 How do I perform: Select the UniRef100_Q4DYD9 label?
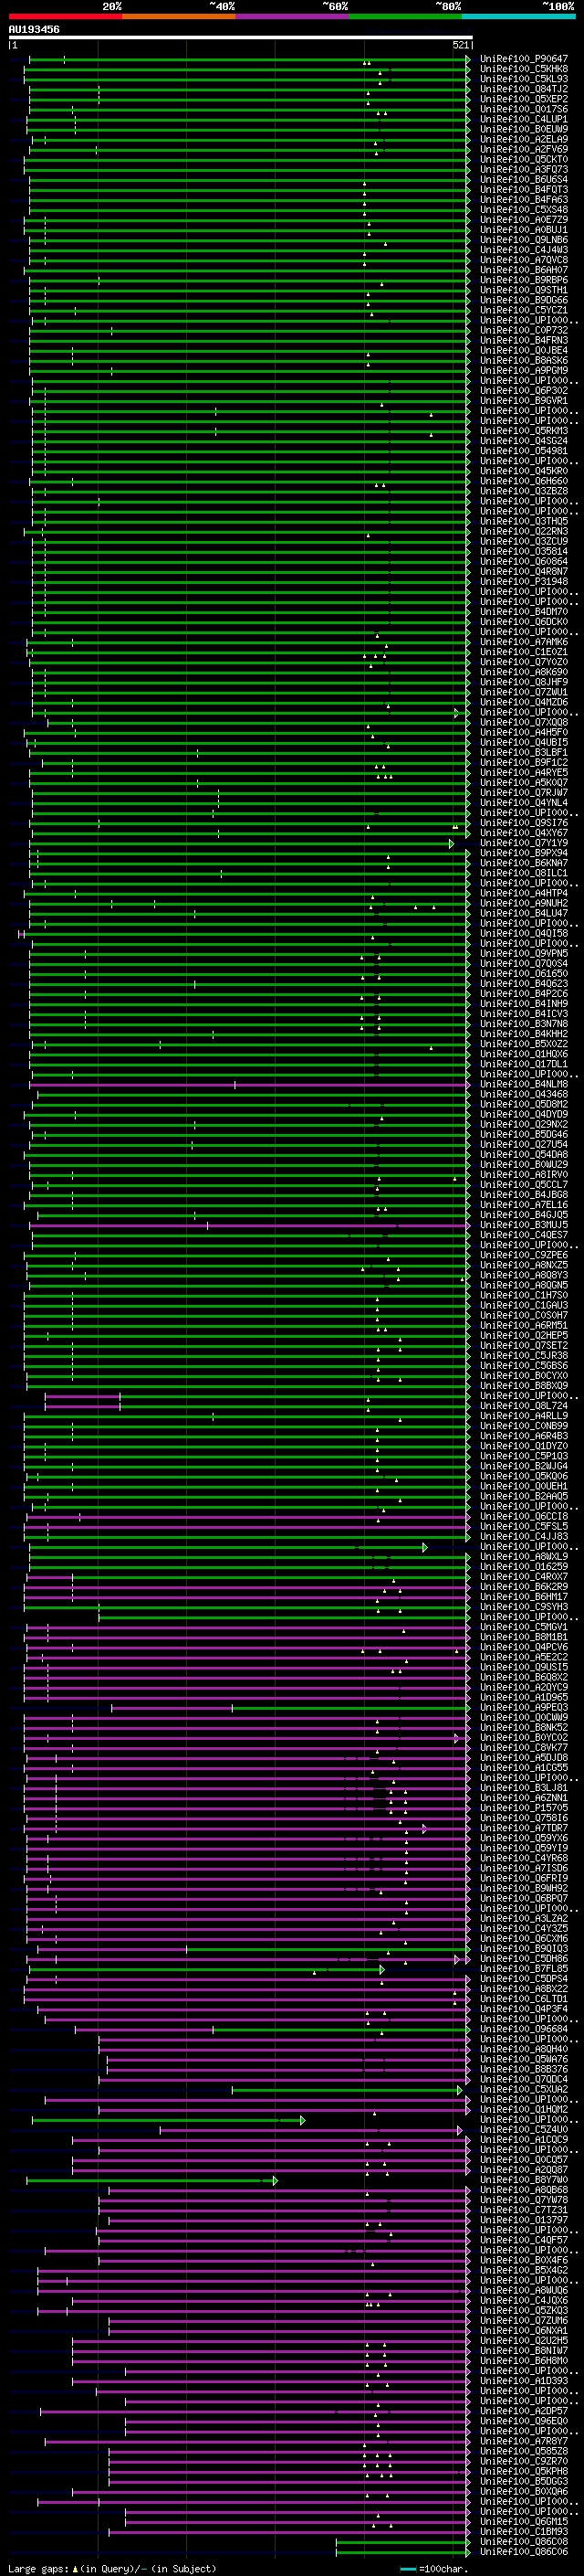click(523, 1114)
